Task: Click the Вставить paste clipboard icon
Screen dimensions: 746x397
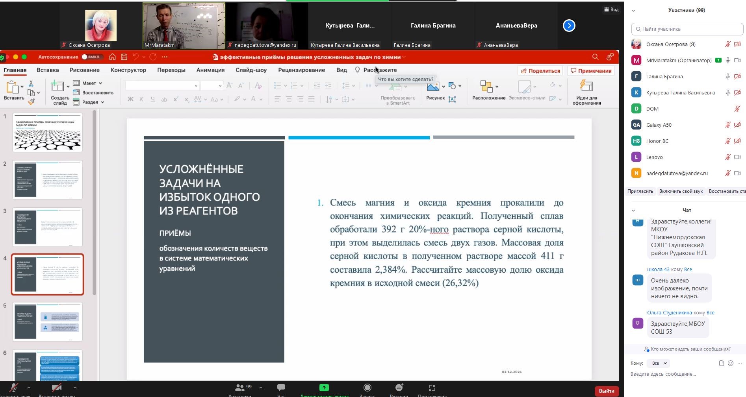Action: coord(13,87)
